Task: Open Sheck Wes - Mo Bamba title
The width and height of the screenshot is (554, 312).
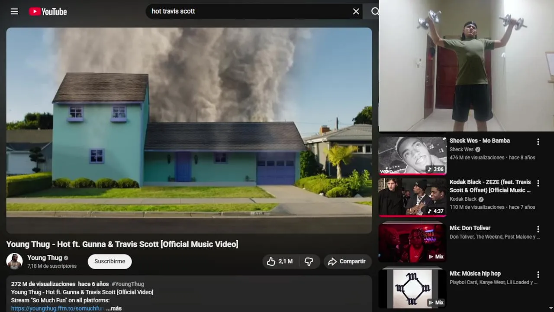Action: pyautogui.click(x=480, y=140)
